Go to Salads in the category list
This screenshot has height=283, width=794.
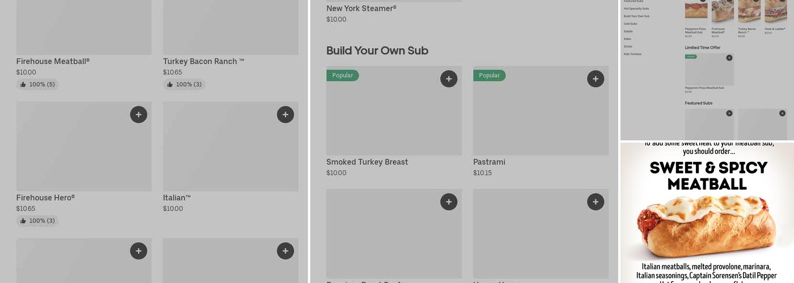tap(628, 31)
